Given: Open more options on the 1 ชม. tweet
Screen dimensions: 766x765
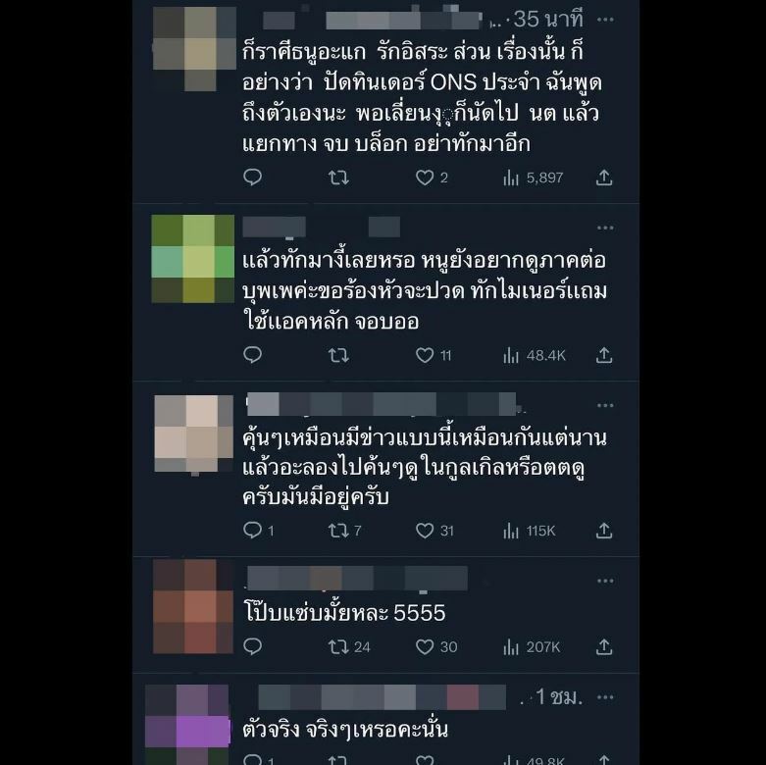Looking at the screenshot, I should [x=605, y=697].
